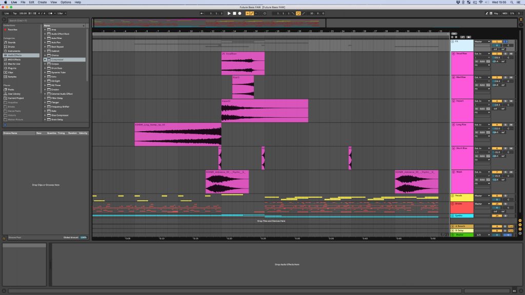
Task: Open the User Library place
Action: click(14, 94)
